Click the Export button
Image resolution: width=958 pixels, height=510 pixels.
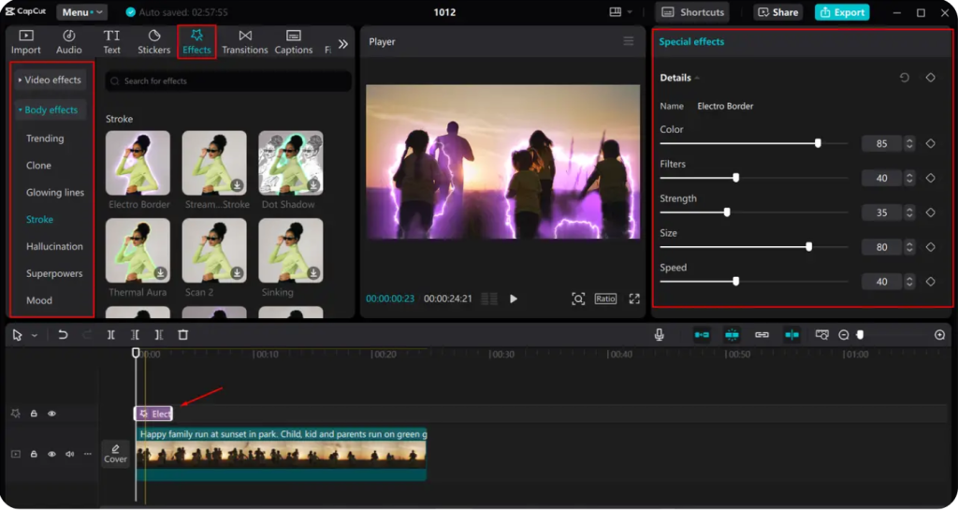tap(842, 12)
